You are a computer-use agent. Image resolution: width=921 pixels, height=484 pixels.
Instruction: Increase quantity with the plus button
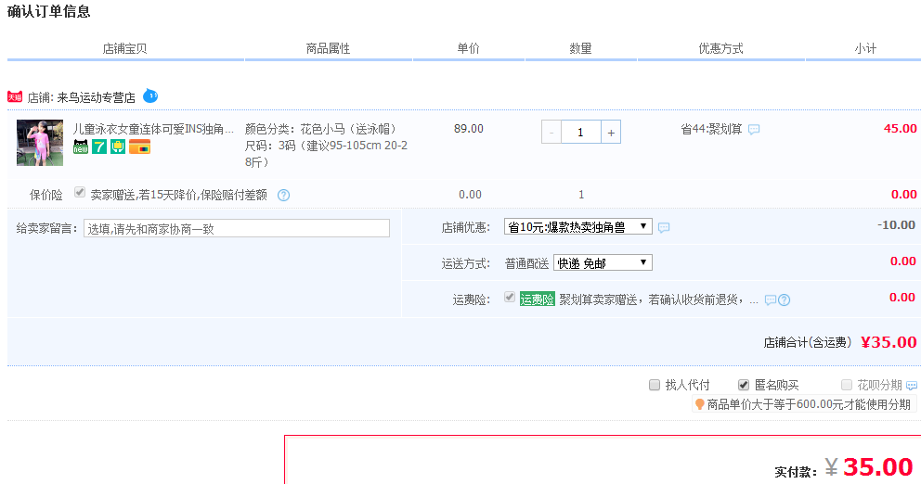pyautogui.click(x=611, y=132)
